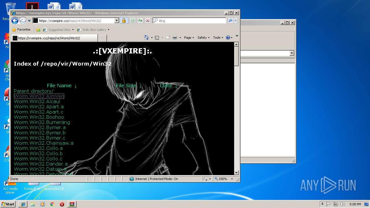Stop loading with red X icon
This screenshot has width=370, height=208.
[x=148, y=21]
